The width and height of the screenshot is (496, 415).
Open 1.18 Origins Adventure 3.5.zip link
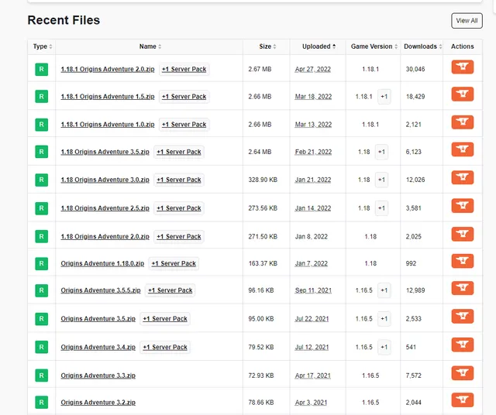point(105,152)
